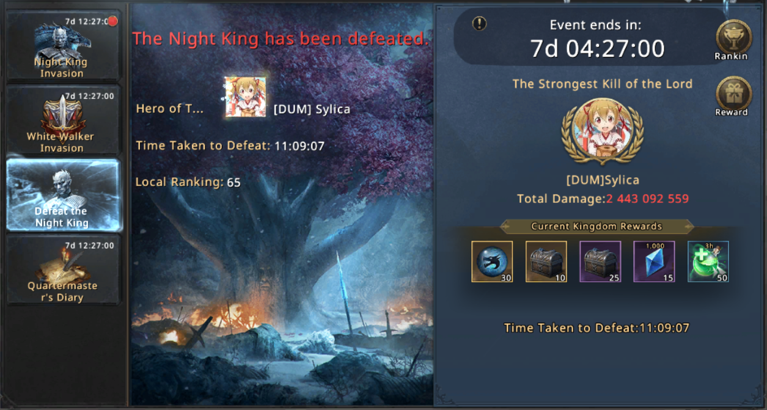This screenshot has width=767, height=410.
Task: Click the Local Ranking: 65 text
Action: click(188, 182)
